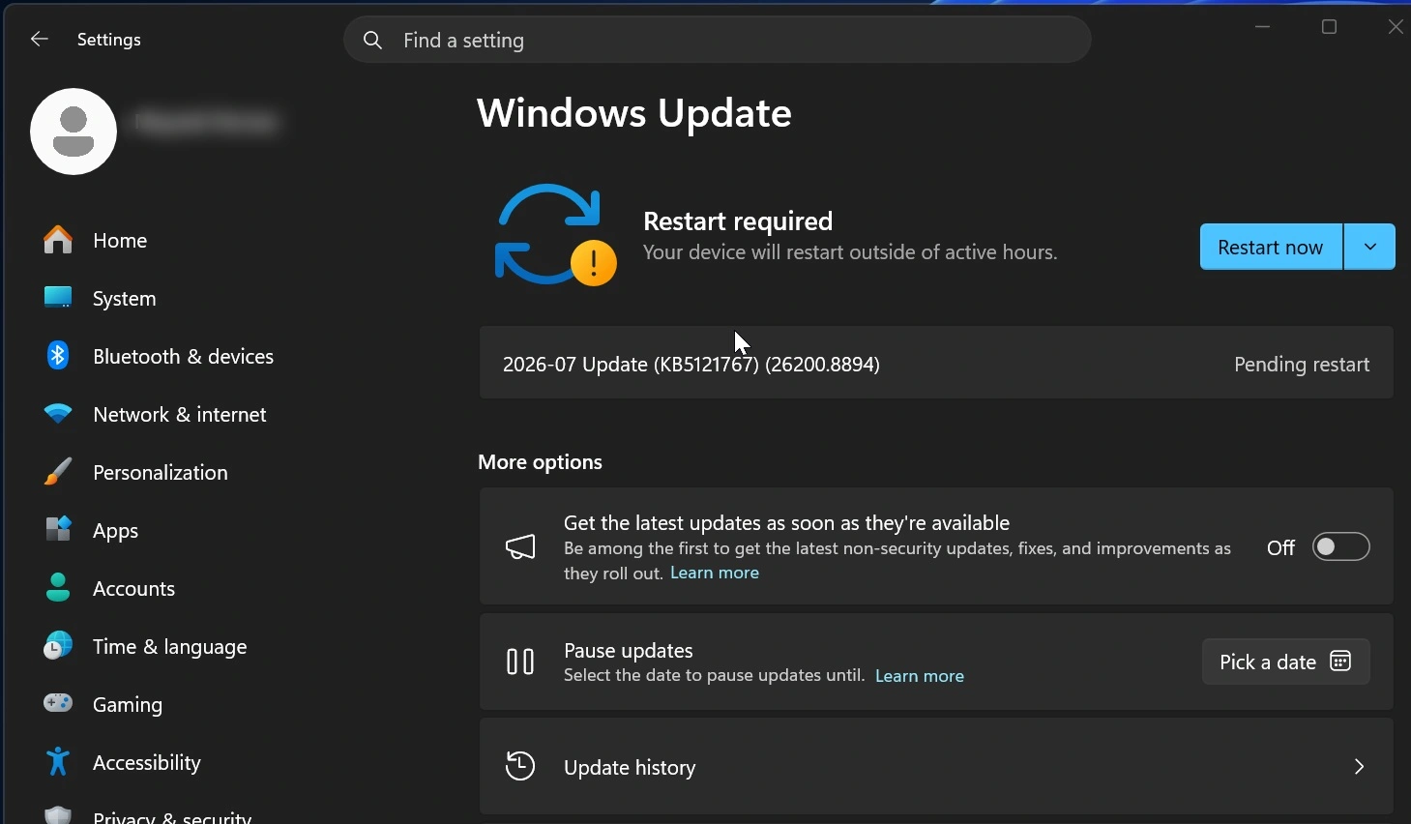Screen dimensions: 1411x824
Task: Expand the Restart now dropdown arrow
Action: 1369,247
